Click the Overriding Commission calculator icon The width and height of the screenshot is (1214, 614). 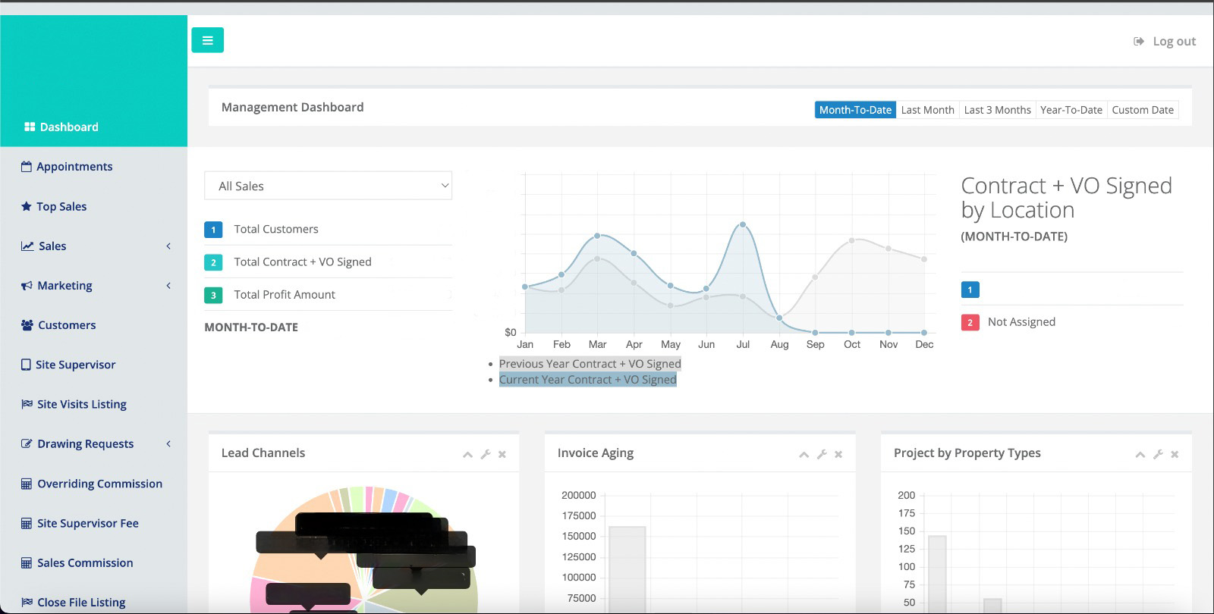click(27, 484)
